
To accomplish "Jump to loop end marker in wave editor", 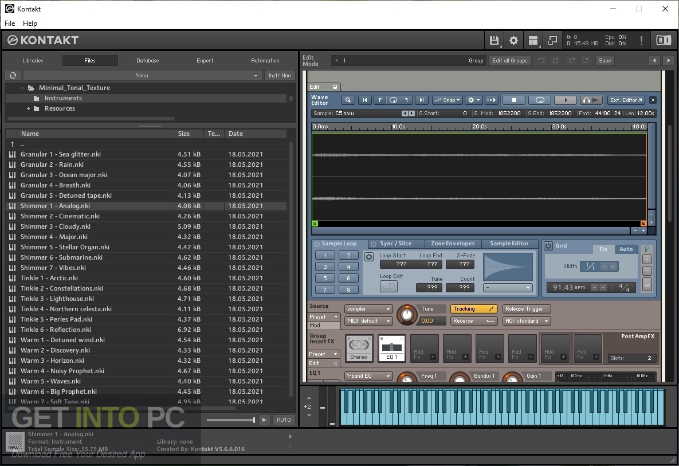I will [x=407, y=100].
